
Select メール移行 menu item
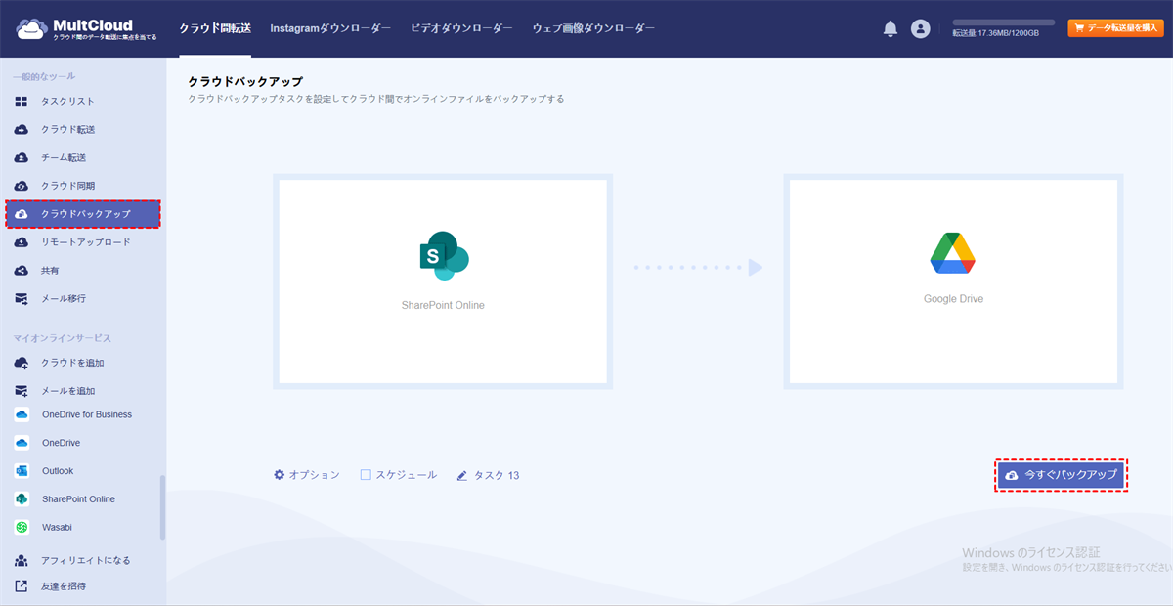point(64,299)
